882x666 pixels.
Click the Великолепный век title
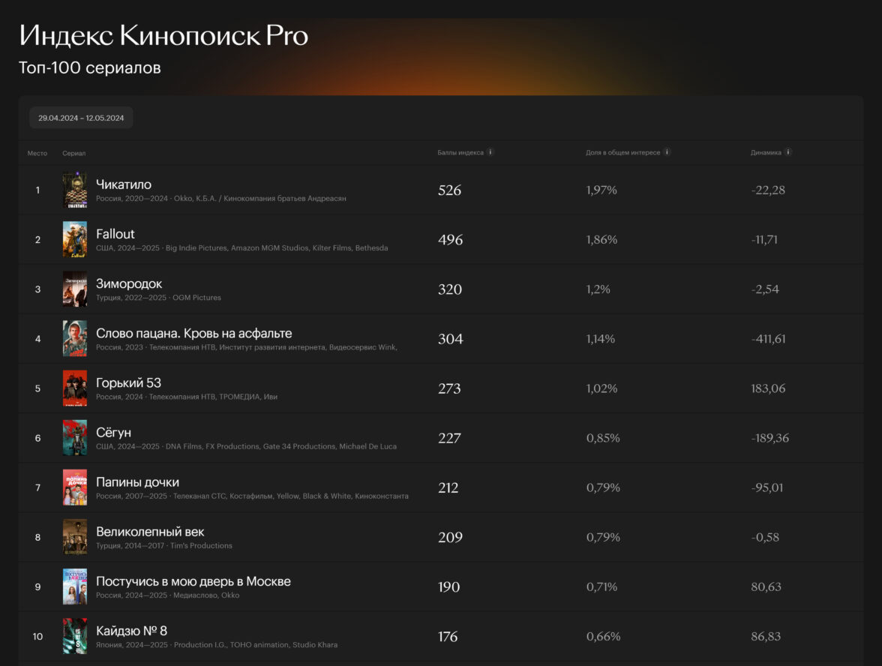point(150,532)
